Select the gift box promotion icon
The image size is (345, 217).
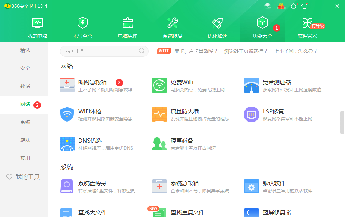281,6
